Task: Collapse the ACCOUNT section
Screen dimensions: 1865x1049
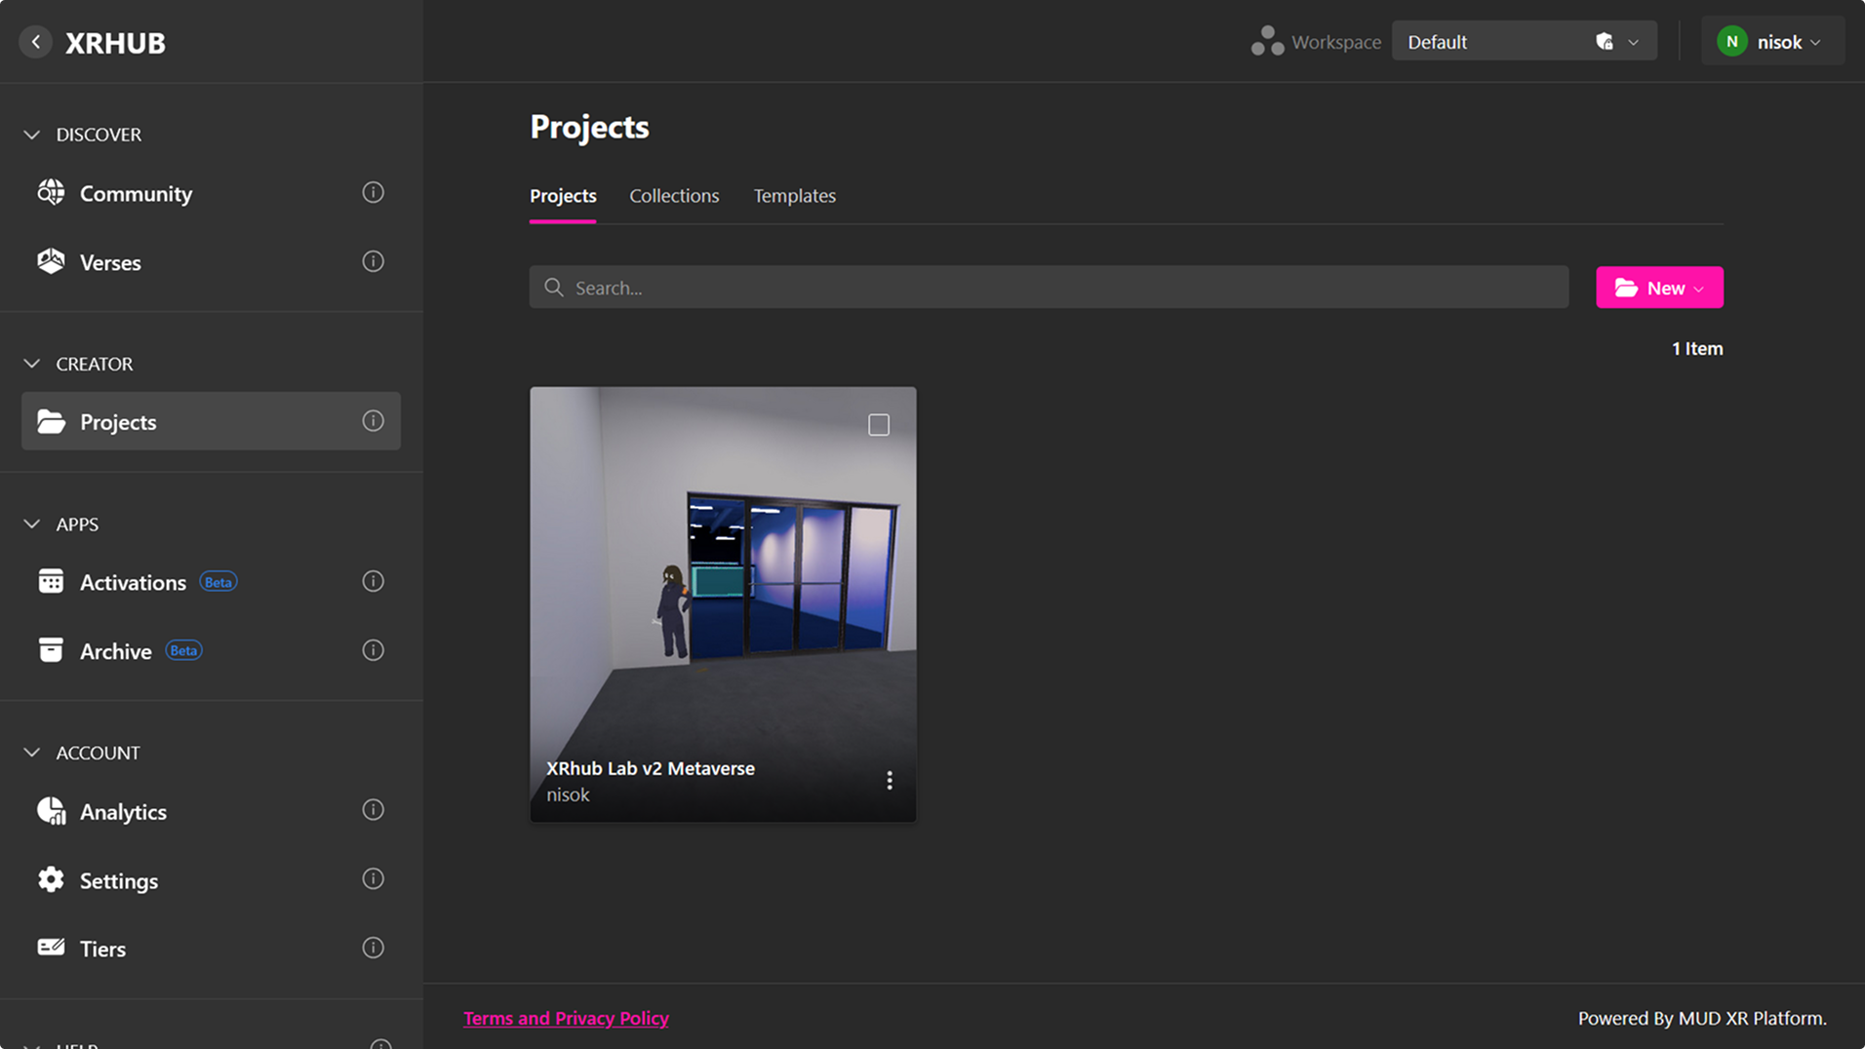Action: pos(32,753)
